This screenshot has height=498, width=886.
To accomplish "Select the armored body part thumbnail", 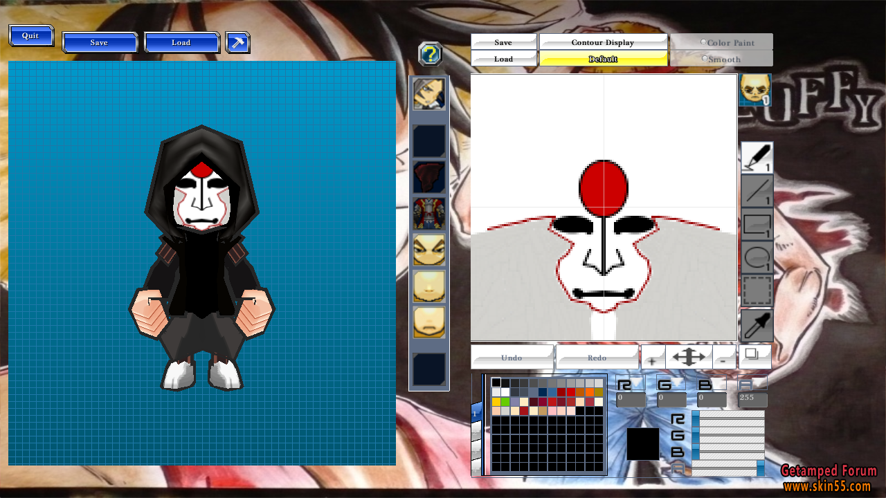I will pos(429,214).
